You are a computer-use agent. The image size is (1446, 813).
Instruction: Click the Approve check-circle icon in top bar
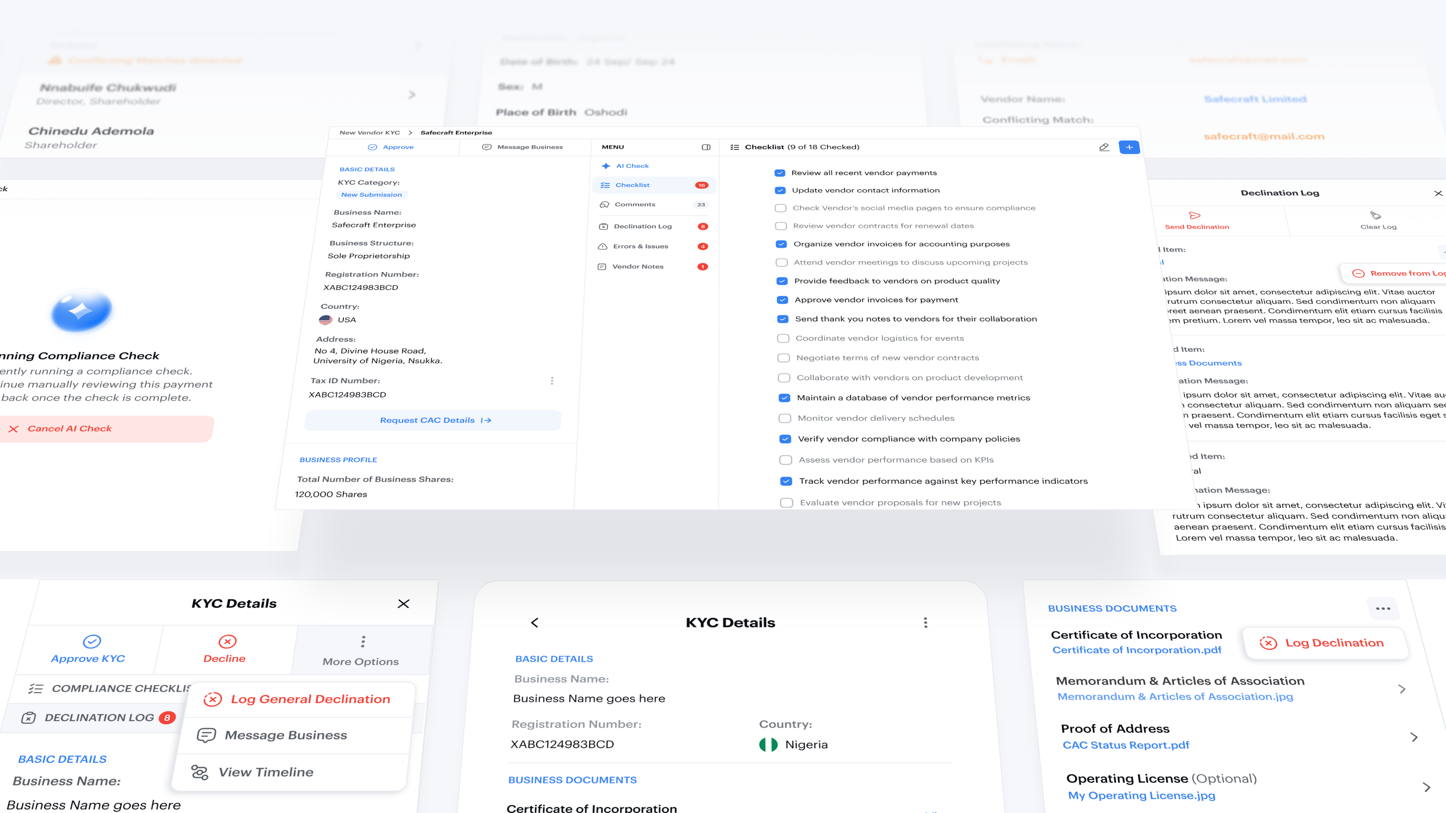click(x=372, y=147)
